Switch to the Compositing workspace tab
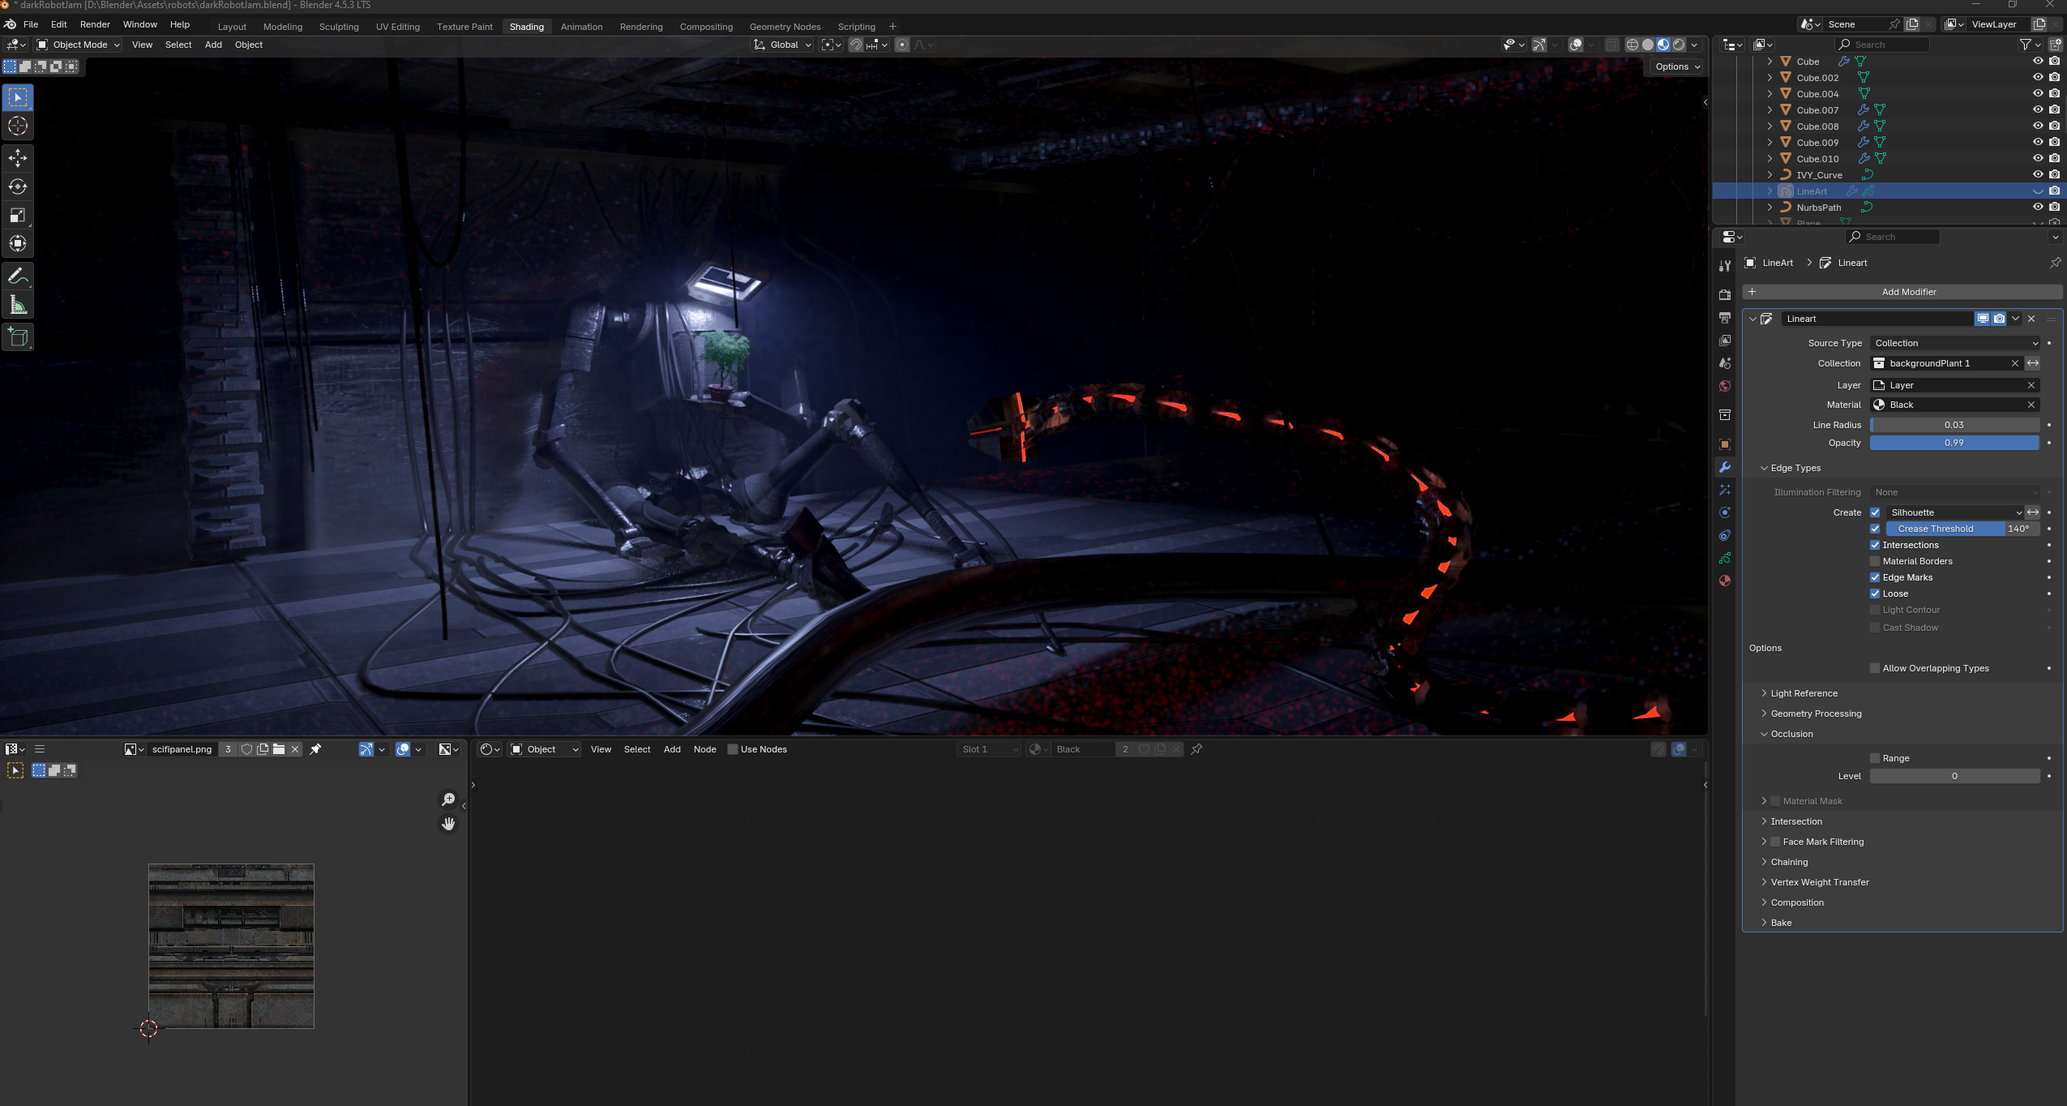Image resolution: width=2067 pixels, height=1106 pixels. [x=705, y=27]
